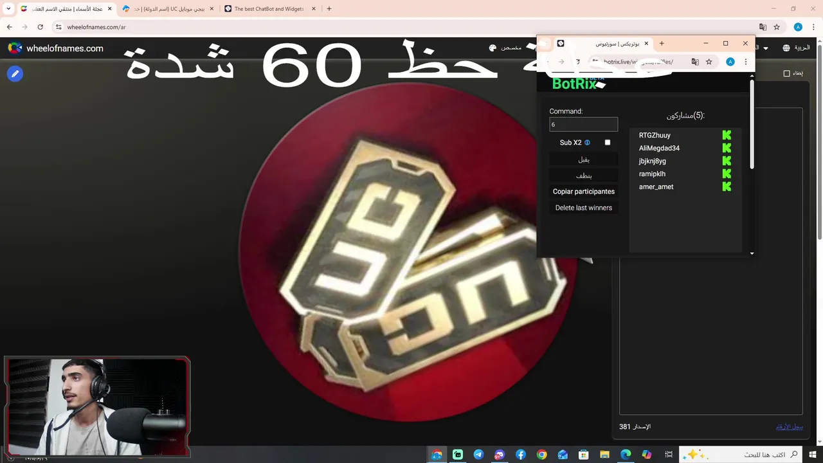This screenshot has height=463, width=823.
Task: Click participant name ramipklh
Action: tap(652, 174)
